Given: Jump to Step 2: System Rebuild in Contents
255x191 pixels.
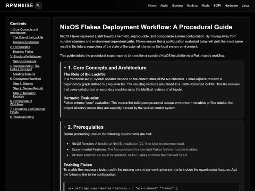Looking at the screenshot, I should click(x=28, y=88).
